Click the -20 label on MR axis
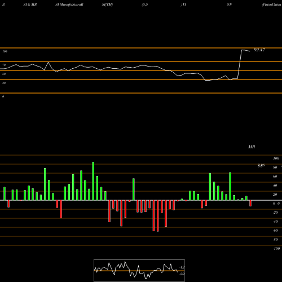This screenshot has height=282, width=282. pos(275,213)
